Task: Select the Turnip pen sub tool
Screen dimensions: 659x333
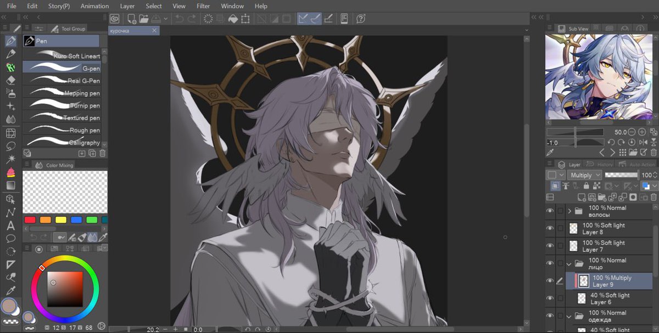Action: (x=62, y=105)
